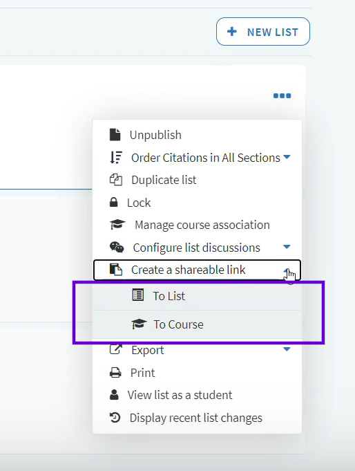Click the chat bubbles discussions icon
Image resolution: width=355 pixels, height=471 pixels.
click(x=117, y=247)
